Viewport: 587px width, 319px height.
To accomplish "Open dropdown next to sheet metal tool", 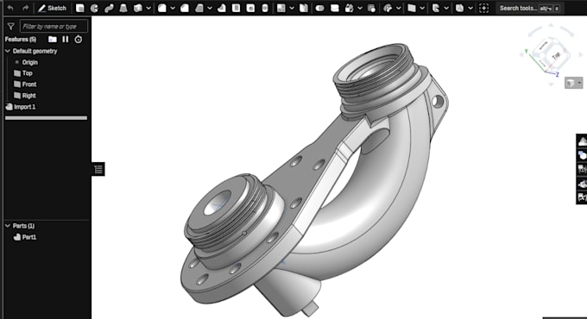I will pyautogui.click(x=470, y=8).
